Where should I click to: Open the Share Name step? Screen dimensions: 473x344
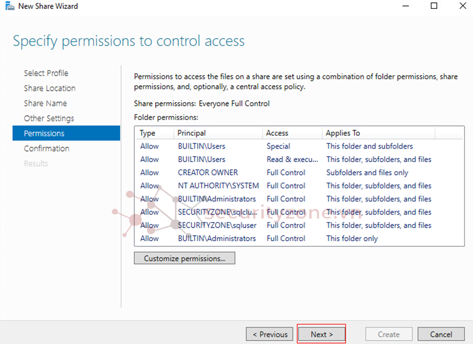point(45,104)
